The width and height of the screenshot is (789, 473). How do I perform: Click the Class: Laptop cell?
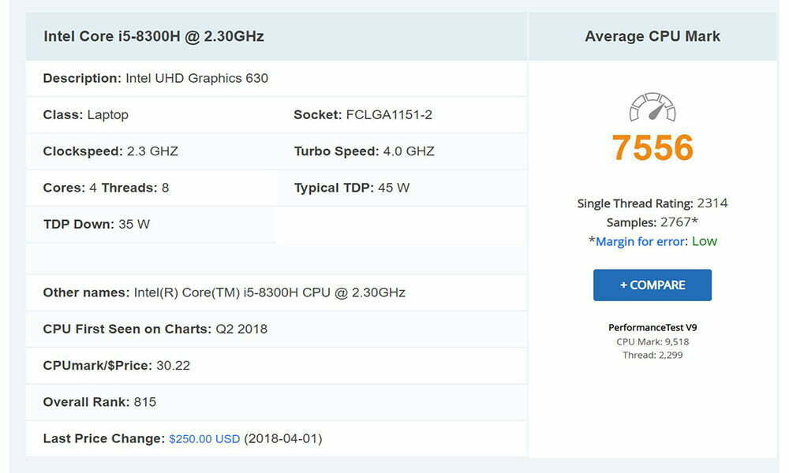(151, 114)
